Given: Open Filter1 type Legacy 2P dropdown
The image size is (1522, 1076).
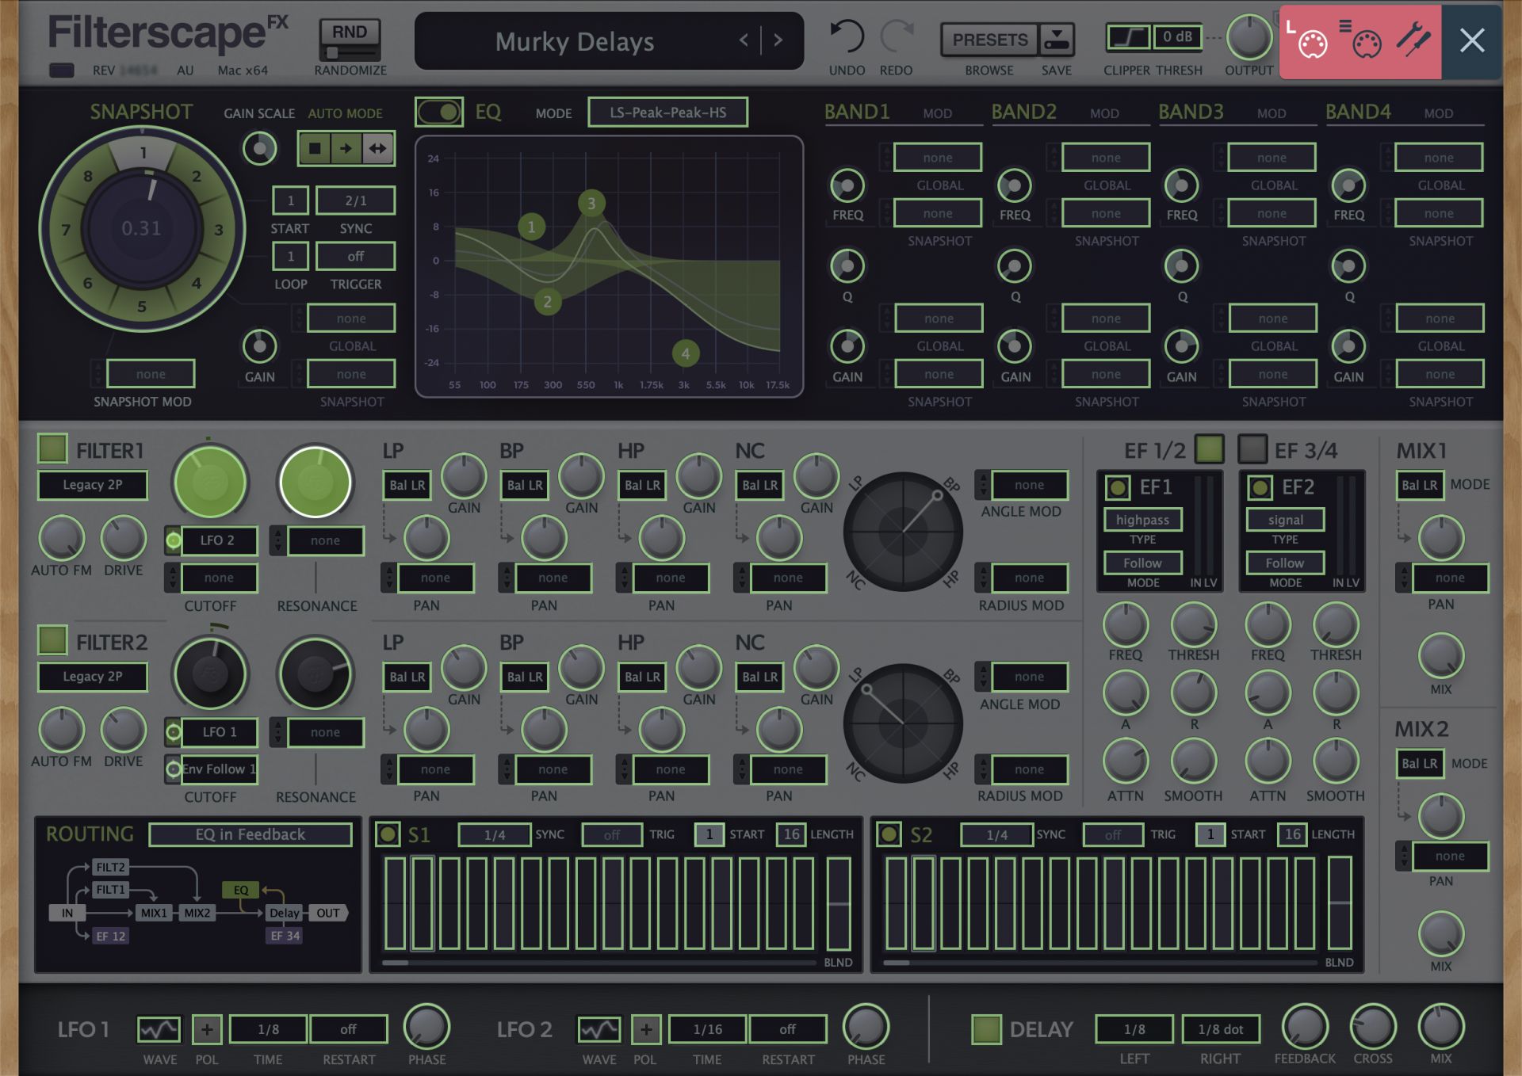Looking at the screenshot, I should [93, 485].
